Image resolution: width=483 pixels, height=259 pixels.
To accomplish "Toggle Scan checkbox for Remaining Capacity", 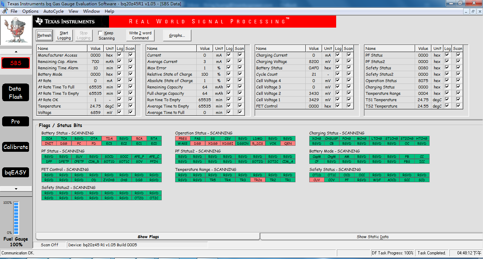I will 240,87.
